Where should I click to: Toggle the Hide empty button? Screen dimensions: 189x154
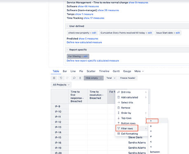coord(93,78)
